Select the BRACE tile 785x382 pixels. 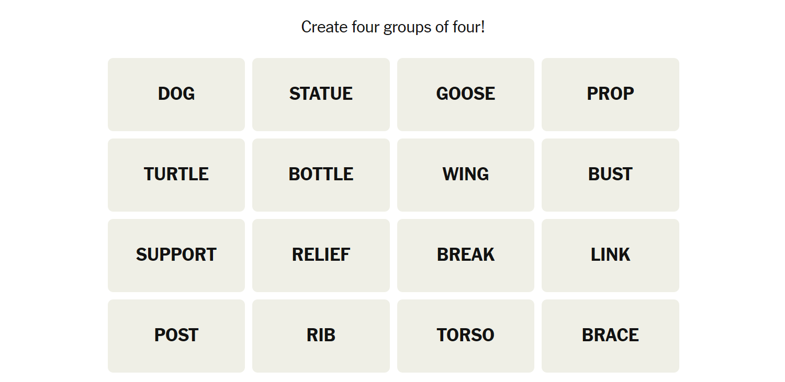[610, 335]
